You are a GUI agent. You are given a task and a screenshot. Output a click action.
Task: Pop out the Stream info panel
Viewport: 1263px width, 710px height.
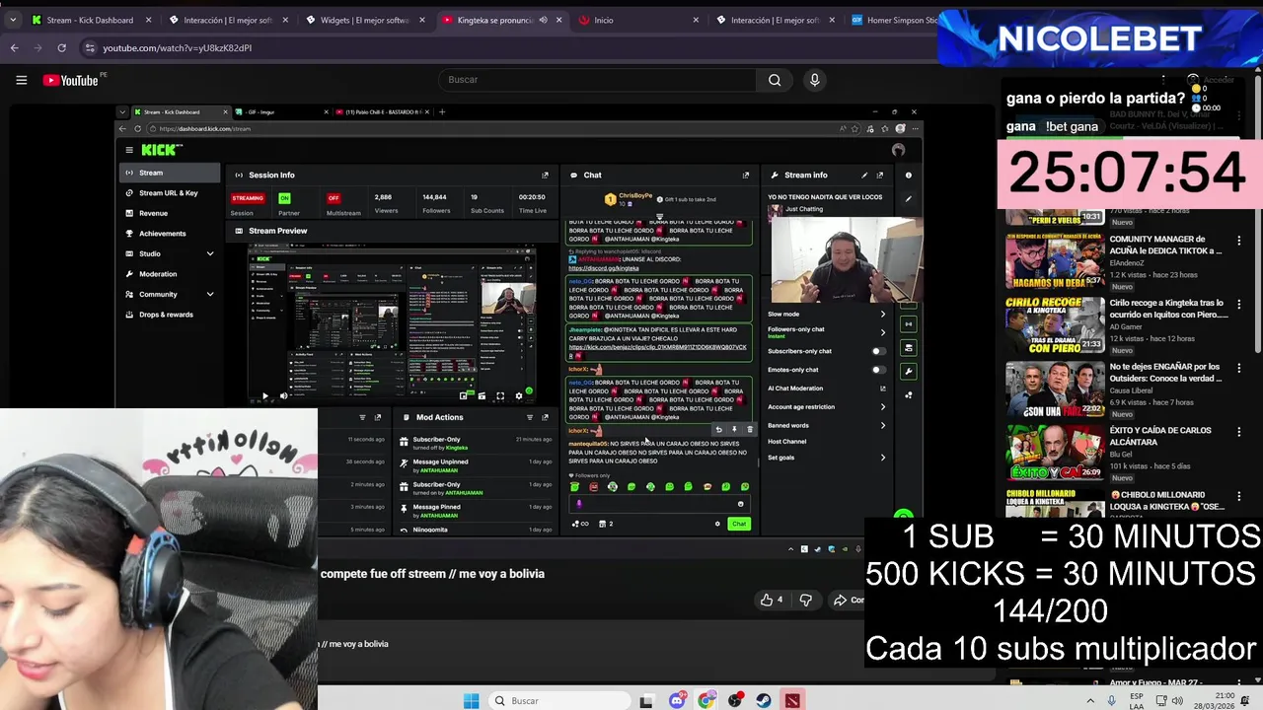880,175
